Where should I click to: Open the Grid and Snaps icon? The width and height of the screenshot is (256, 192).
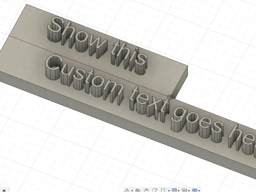pyautogui.click(x=185, y=190)
